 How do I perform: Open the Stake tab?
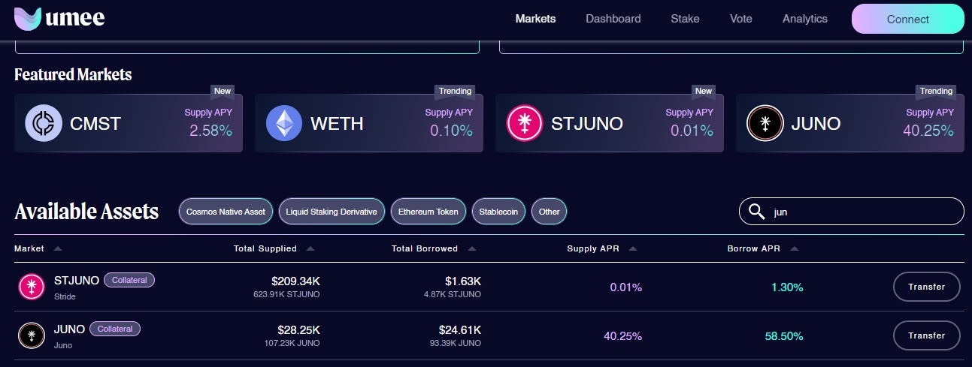685,19
